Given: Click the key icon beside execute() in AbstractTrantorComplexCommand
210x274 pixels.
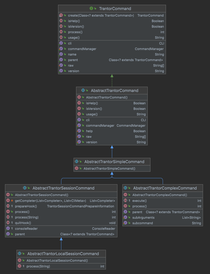Looking at the screenshot, I should pyautogui.click(x=129, y=201).
